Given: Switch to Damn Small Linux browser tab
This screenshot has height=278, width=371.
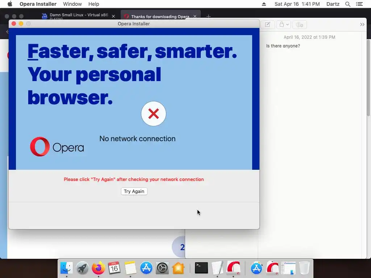Looking at the screenshot, I should [78, 16].
